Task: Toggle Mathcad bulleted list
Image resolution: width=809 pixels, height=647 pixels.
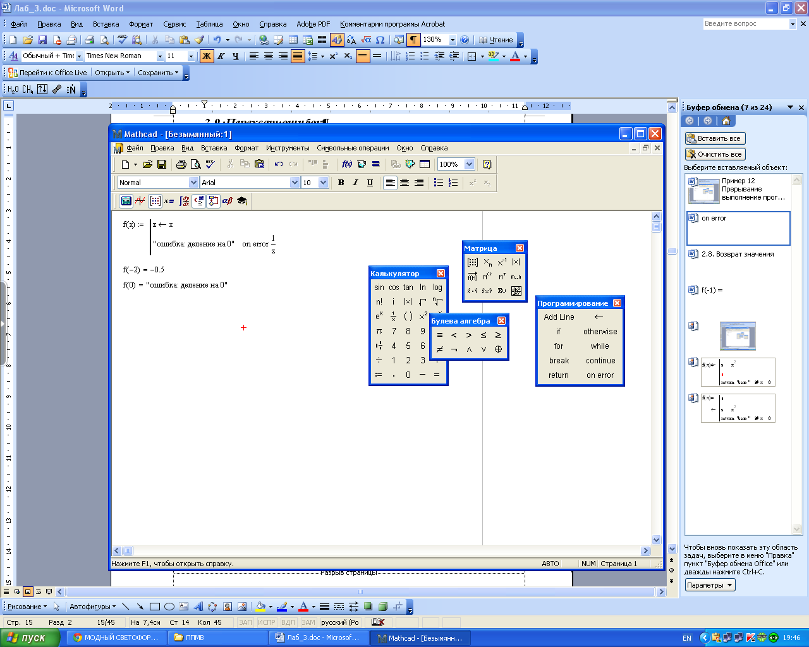Action: [x=439, y=183]
